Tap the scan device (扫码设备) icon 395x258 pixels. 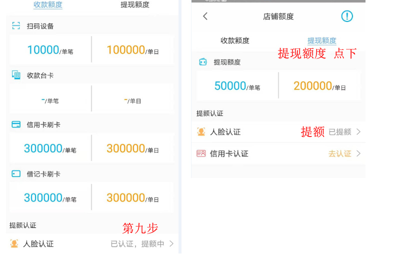(16, 26)
